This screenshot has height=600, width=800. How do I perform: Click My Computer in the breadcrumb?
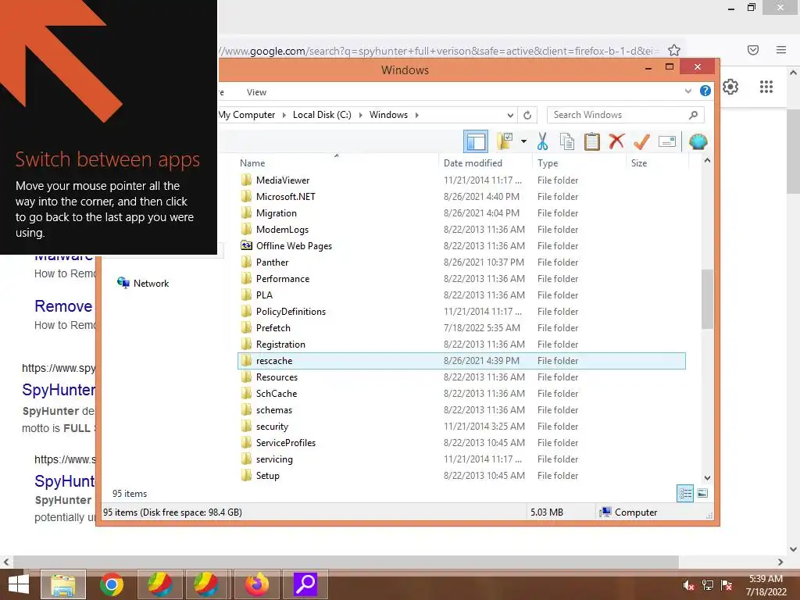[247, 115]
